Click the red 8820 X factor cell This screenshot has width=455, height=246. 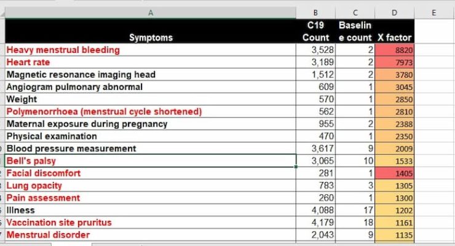(x=394, y=50)
